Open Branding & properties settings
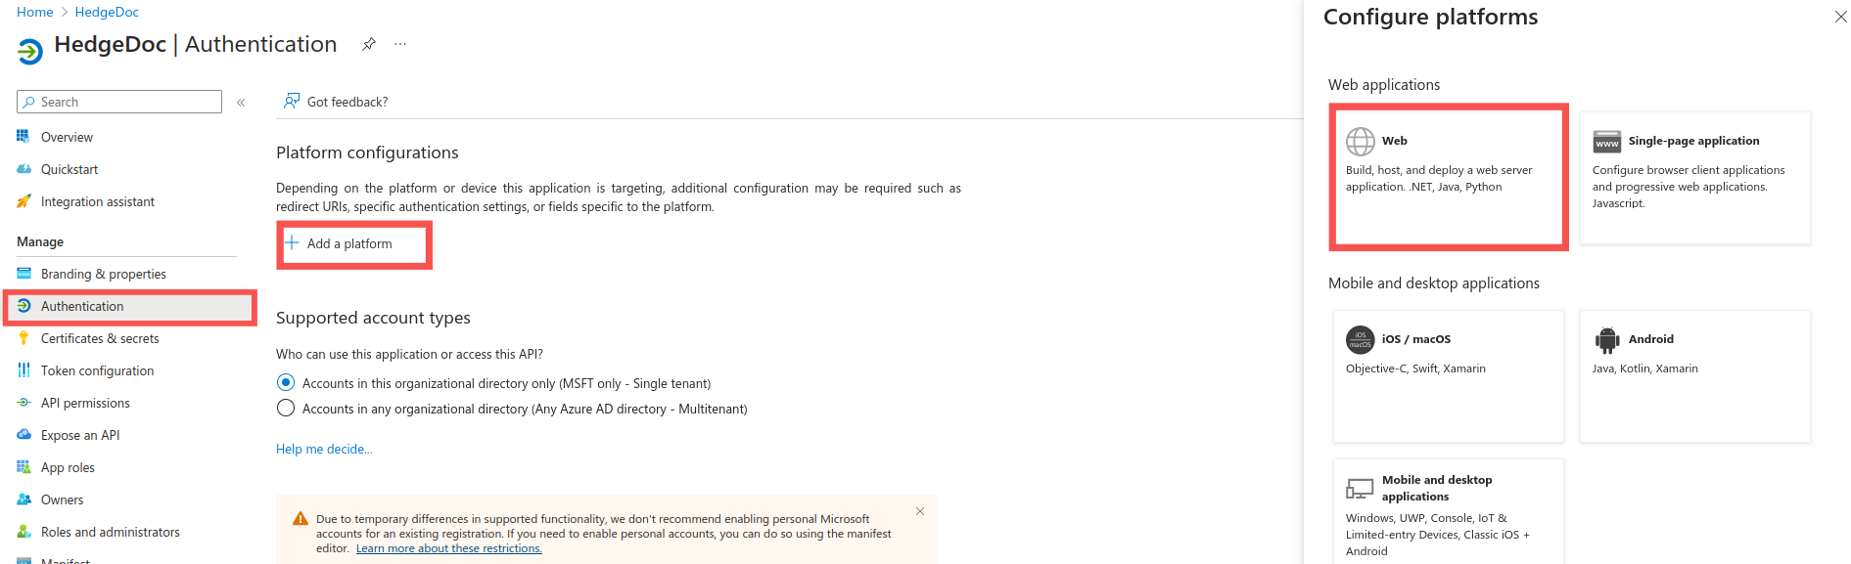The image size is (1851, 564). [103, 273]
